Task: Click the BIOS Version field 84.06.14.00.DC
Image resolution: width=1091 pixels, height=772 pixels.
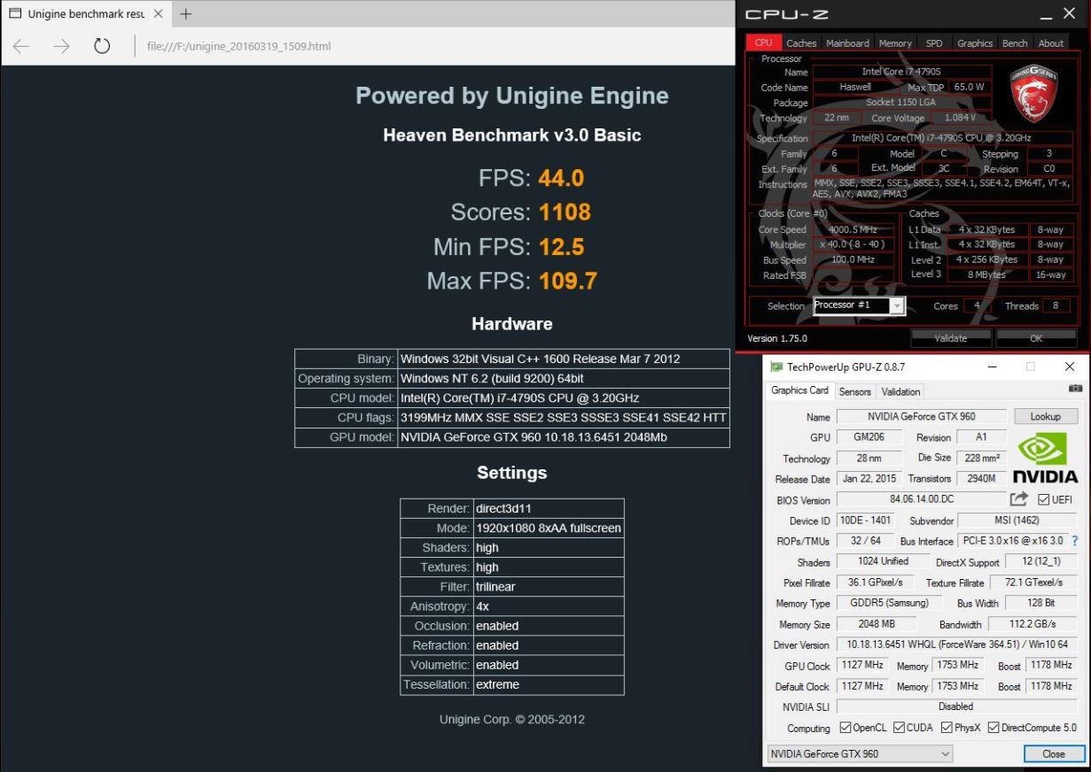Action: coord(922,500)
